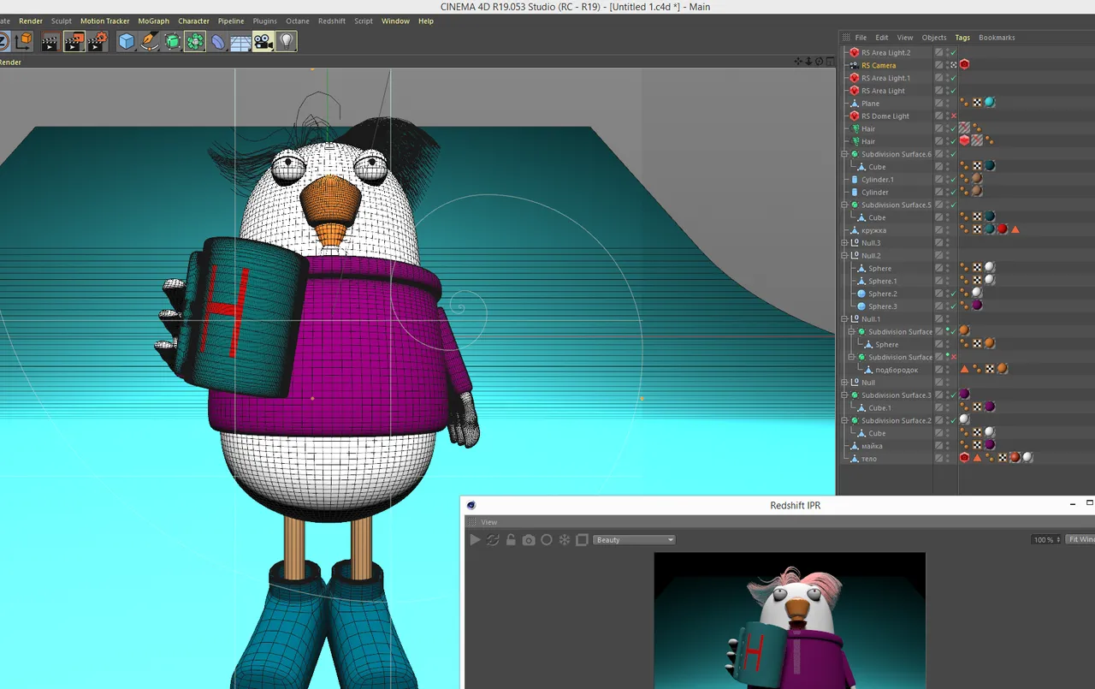This screenshot has width=1095, height=689.
Task: Open Object Manager Bookmarks menu
Action: pos(997,38)
